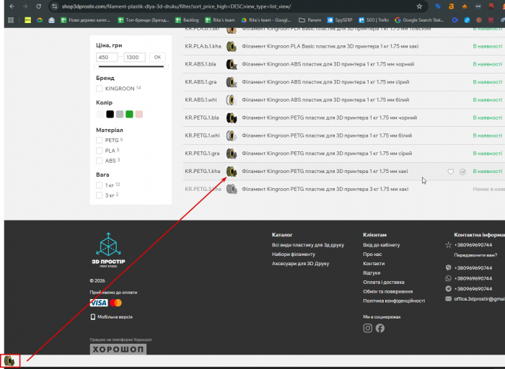Open Політика конфіденційності link
The height and width of the screenshot is (369, 505).
[x=394, y=301]
